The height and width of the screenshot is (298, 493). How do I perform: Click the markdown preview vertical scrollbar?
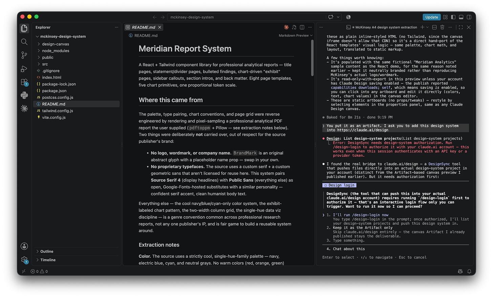[312, 58]
